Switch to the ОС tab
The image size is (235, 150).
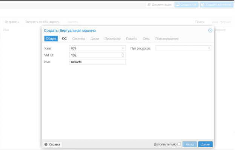pyautogui.click(x=64, y=38)
